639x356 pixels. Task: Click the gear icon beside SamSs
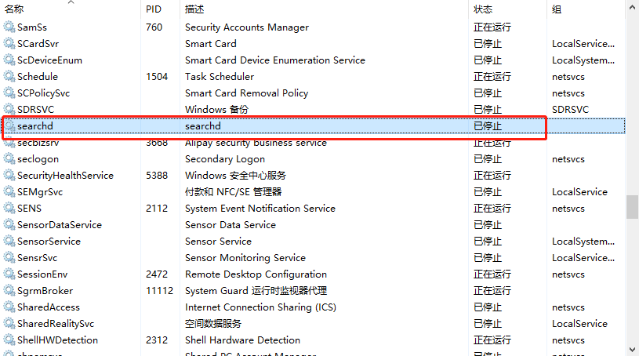pos(9,27)
